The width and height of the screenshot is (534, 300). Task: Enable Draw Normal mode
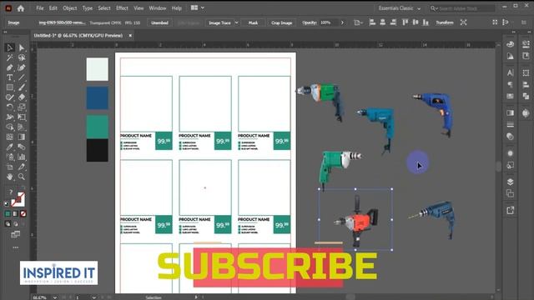(x=8, y=224)
